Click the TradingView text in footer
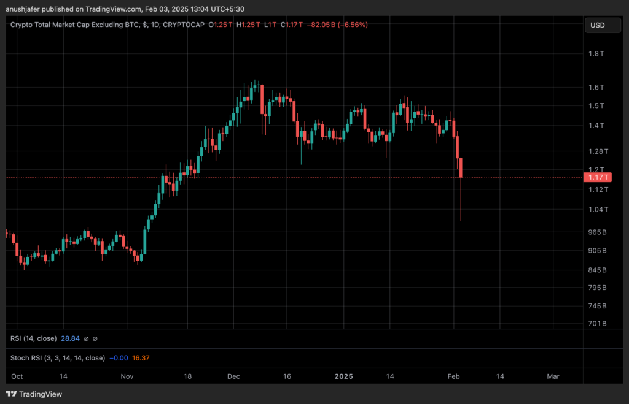629x404 pixels. click(41, 394)
